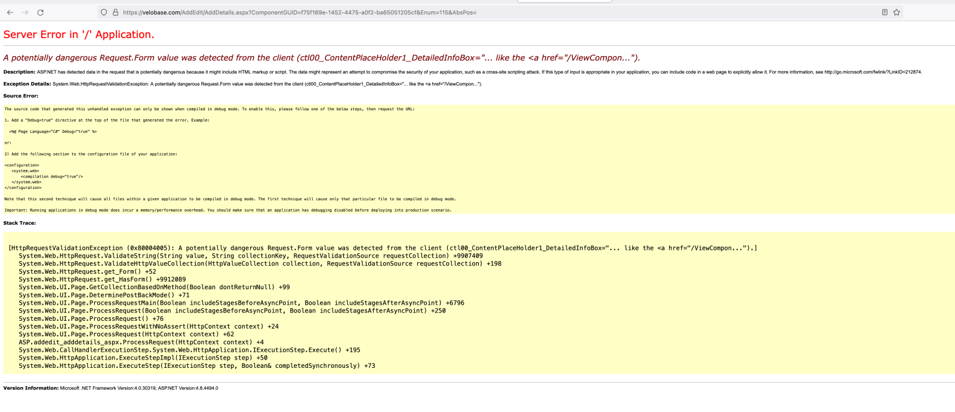Click the forward navigation arrow
The width and height of the screenshot is (955, 412).
click(25, 12)
